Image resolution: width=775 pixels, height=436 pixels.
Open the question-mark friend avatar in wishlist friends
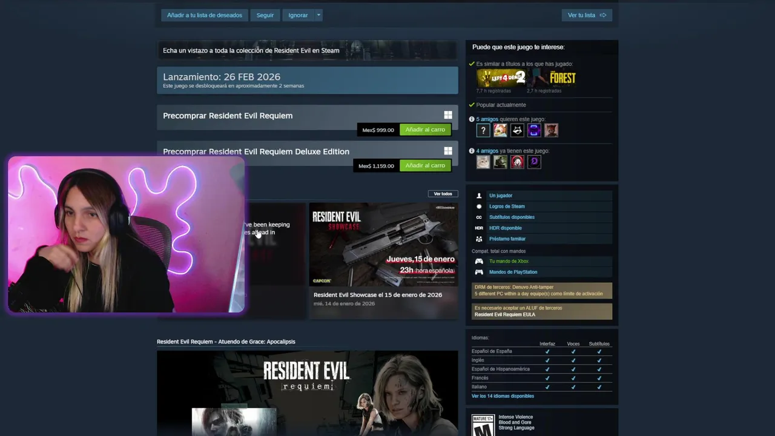tap(483, 130)
